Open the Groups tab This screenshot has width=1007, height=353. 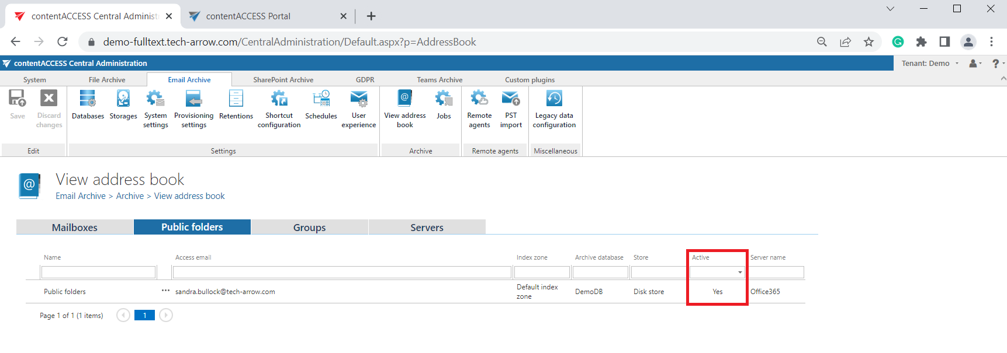click(x=309, y=228)
